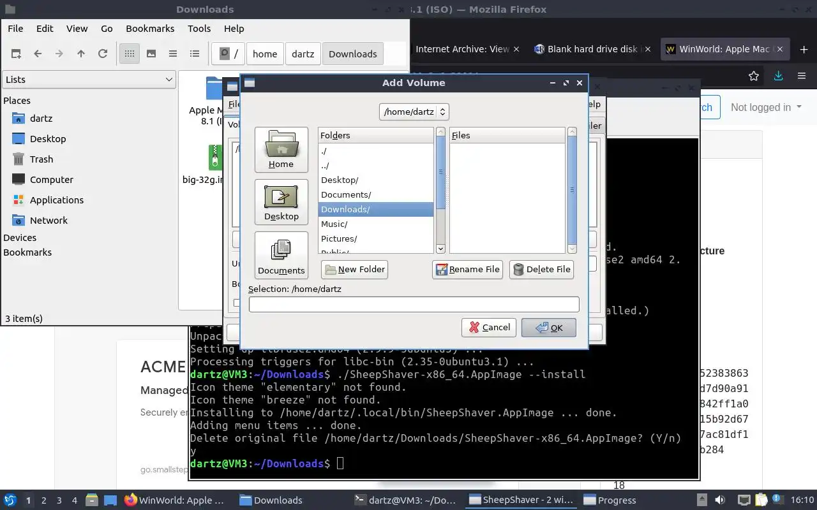Switch to 'Blank hard drive disk' Firefox tab
Image resolution: width=817 pixels, height=510 pixels.
[592, 49]
